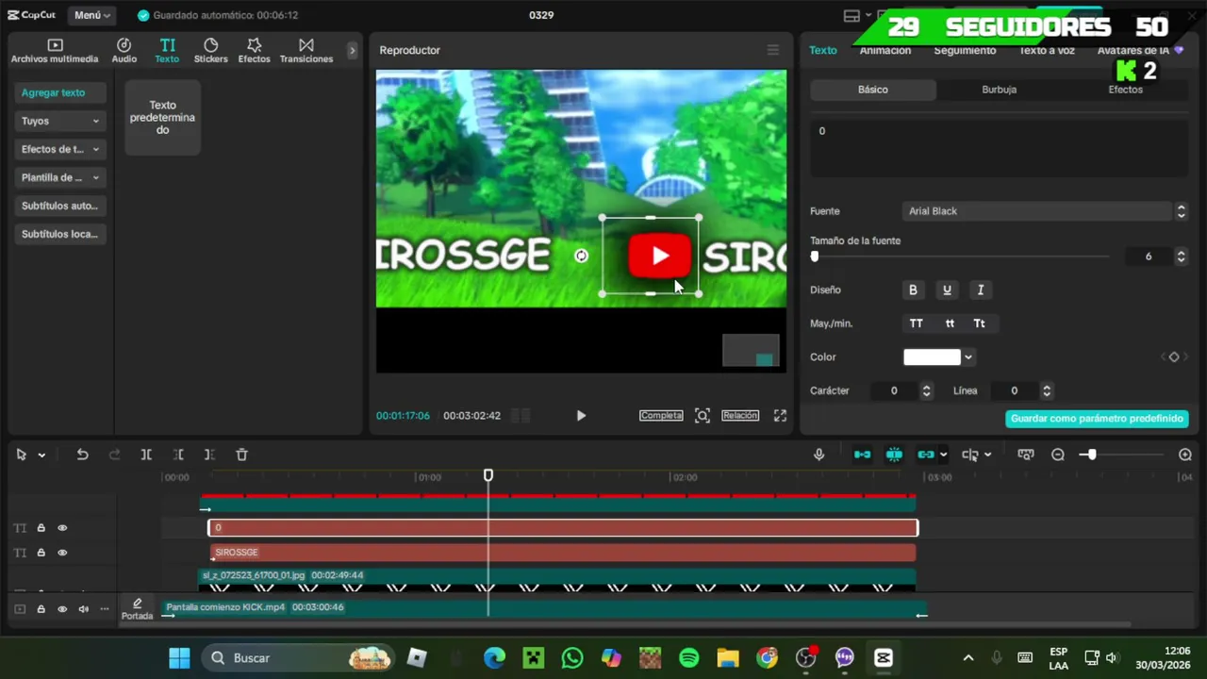Toggle bold text style

(913, 290)
